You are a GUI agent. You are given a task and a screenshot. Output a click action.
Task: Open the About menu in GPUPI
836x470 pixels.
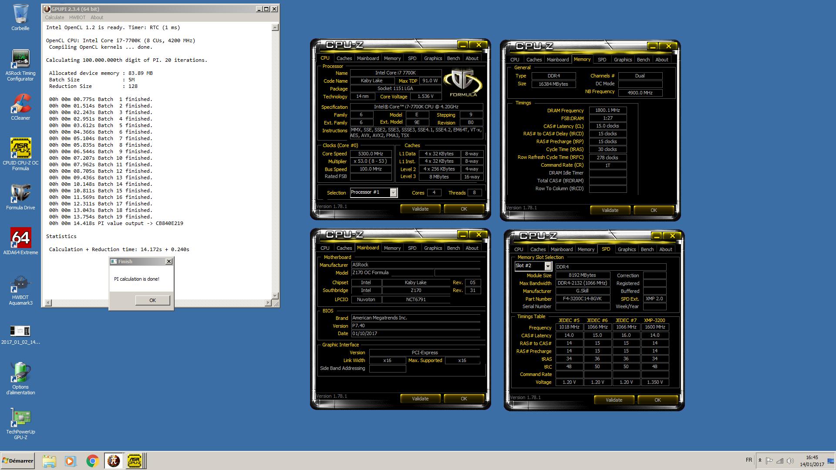97,17
